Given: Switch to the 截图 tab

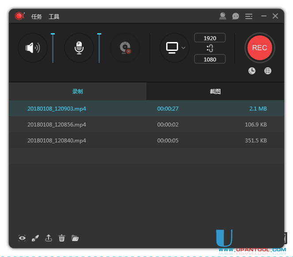Looking at the screenshot, I should pyautogui.click(x=215, y=92).
